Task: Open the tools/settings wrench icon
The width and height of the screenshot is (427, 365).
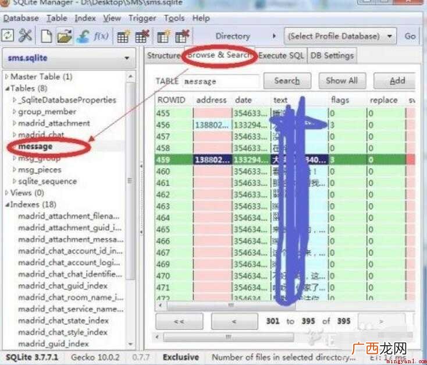Action: click(x=26, y=36)
